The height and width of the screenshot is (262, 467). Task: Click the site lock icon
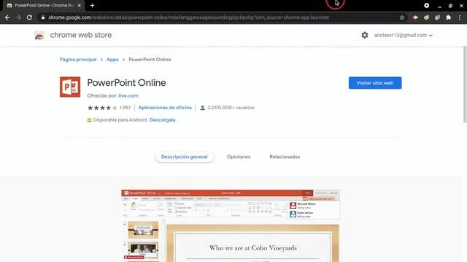tap(43, 17)
